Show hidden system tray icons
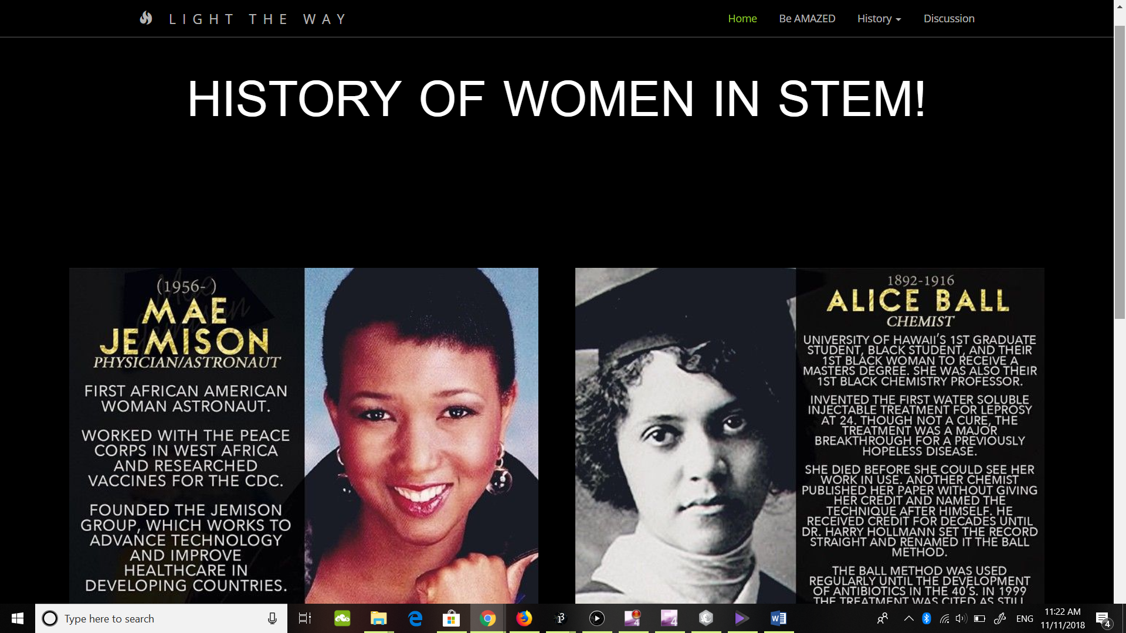This screenshot has width=1126, height=633. (908, 618)
